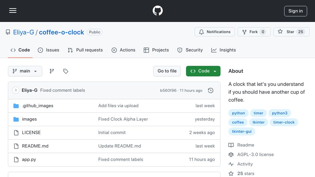Click the LICENSE file icon
Screen dimensions: 315x177
tap(16, 133)
